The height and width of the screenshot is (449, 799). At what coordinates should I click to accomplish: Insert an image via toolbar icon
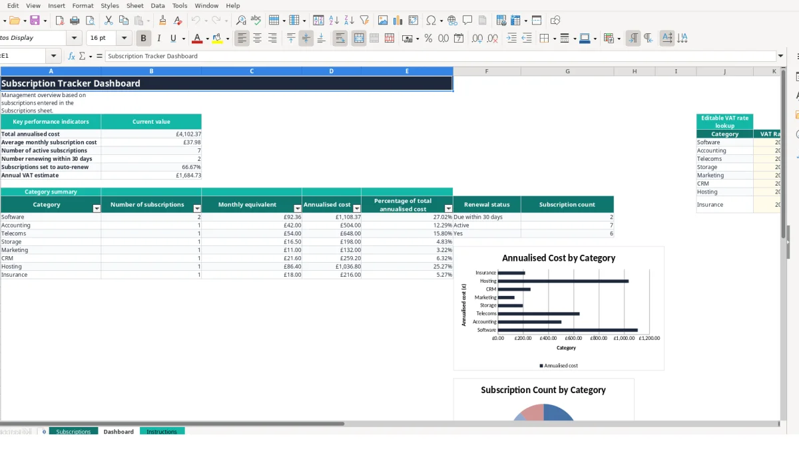click(x=383, y=21)
